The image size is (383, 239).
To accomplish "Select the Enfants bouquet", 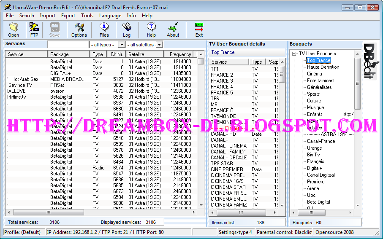I will (315, 114).
